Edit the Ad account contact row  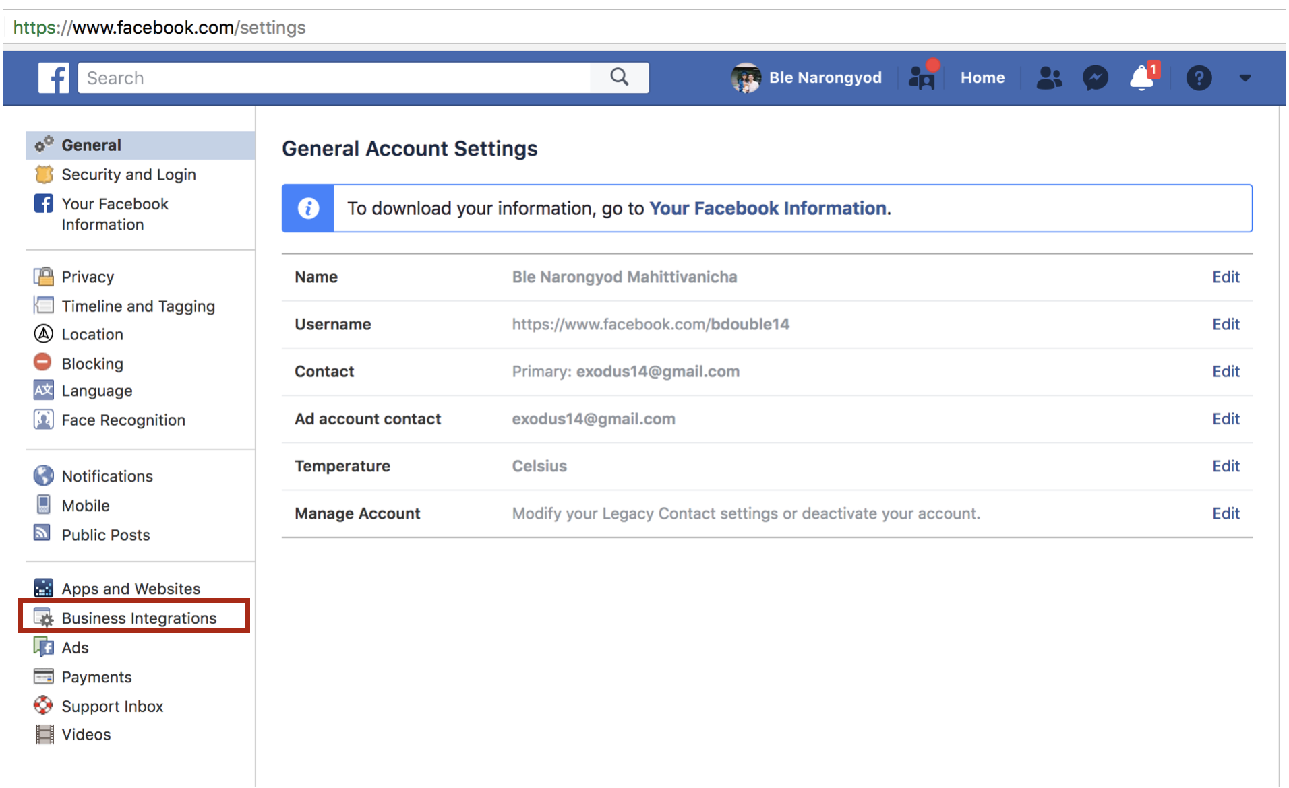pos(1226,418)
